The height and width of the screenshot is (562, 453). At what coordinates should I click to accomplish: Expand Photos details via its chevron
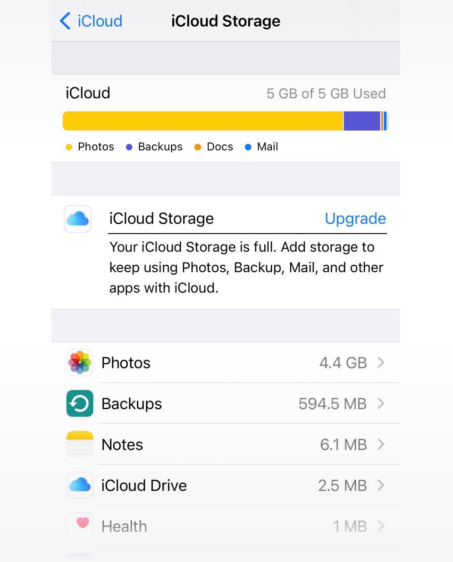tap(381, 362)
